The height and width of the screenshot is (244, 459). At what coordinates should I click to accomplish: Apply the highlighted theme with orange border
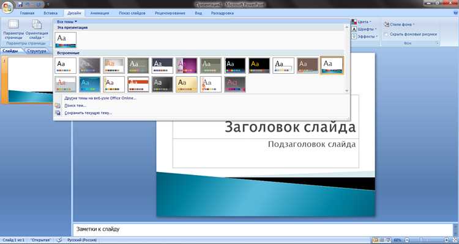[332, 65]
